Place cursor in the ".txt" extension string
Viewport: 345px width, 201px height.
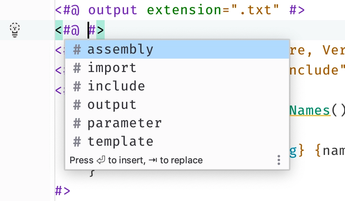pos(255,10)
